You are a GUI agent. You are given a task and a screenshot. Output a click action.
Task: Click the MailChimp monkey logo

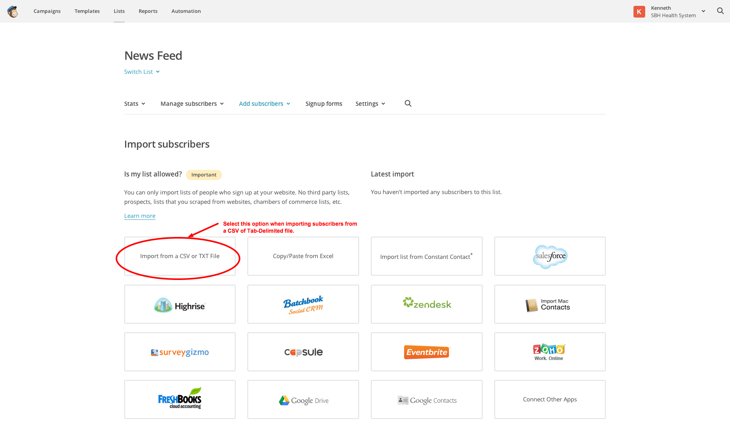click(13, 11)
